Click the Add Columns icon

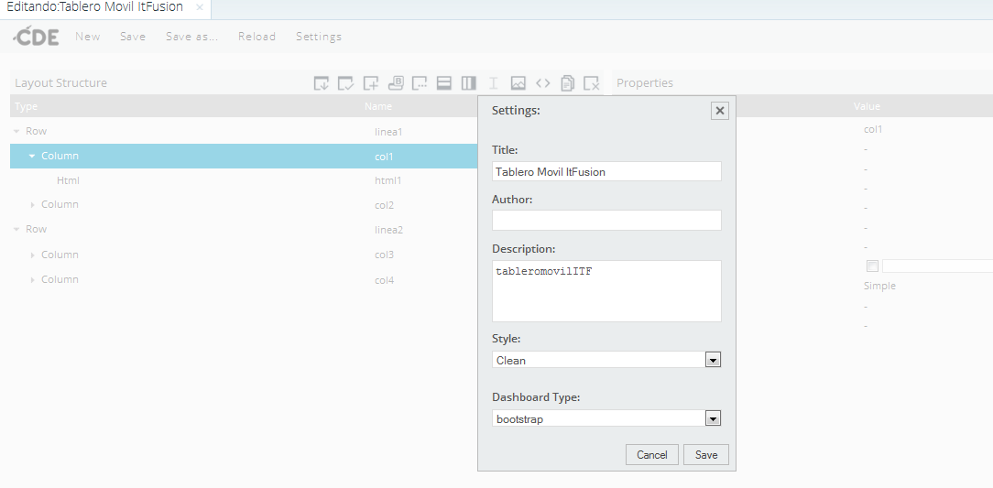[x=469, y=83]
